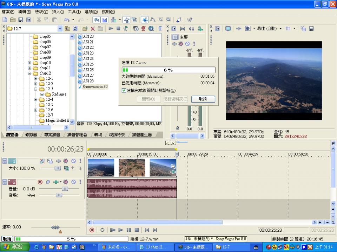Viewport: 337px width, 252px height.
Task: Save preview snapshot to file
Action: tap(311, 29)
